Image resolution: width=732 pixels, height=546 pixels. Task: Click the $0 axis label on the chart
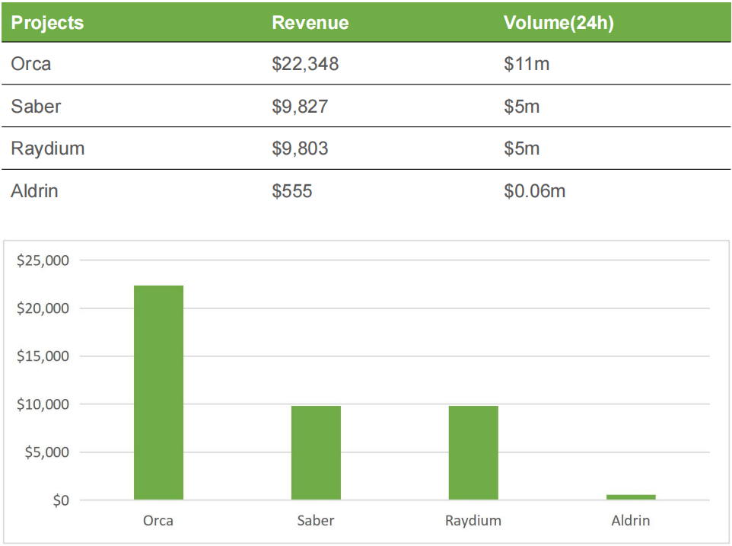click(61, 500)
